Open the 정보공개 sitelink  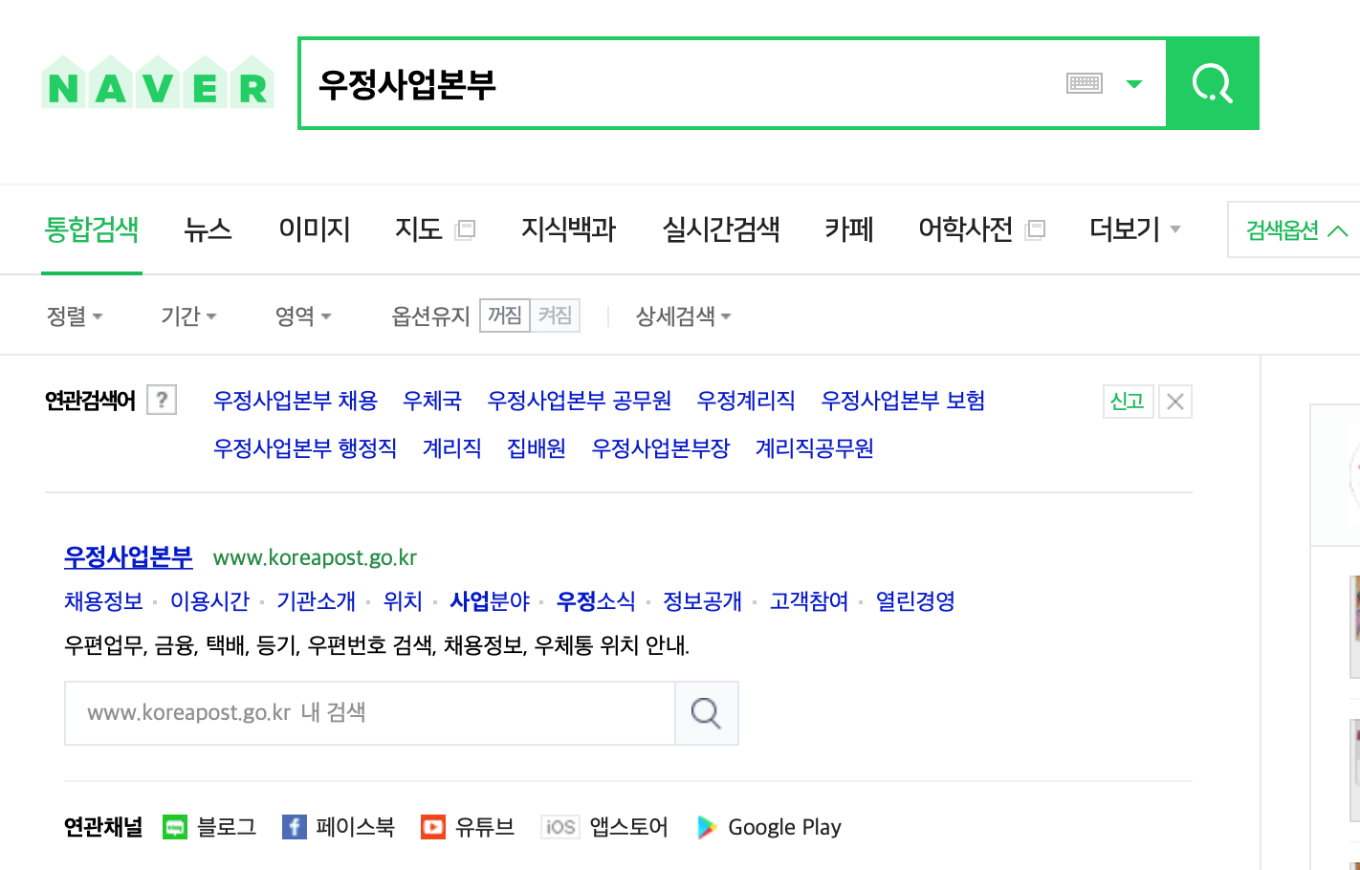tap(702, 601)
